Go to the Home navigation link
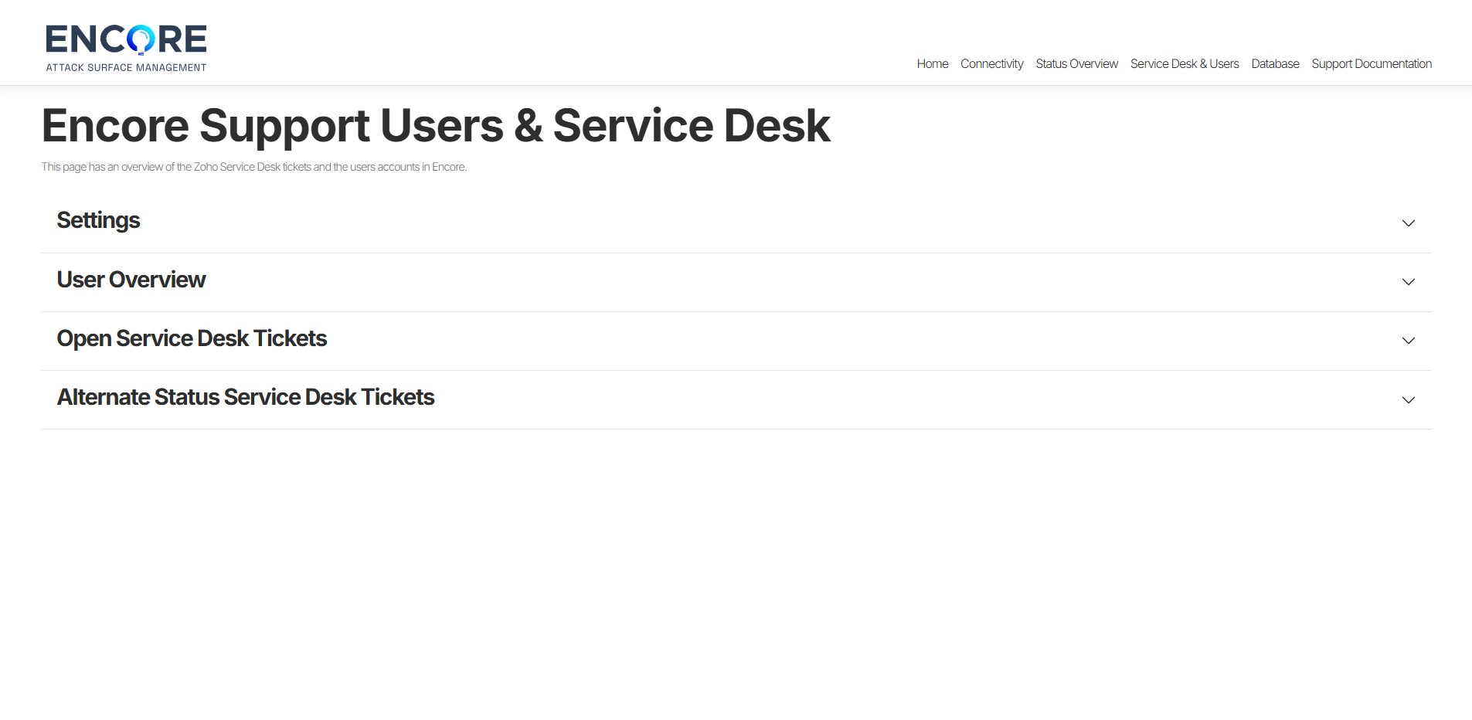This screenshot has width=1472, height=720. 932,63
